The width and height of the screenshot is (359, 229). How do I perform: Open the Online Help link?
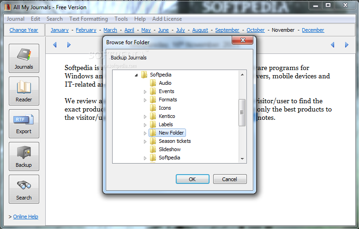click(26, 217)
